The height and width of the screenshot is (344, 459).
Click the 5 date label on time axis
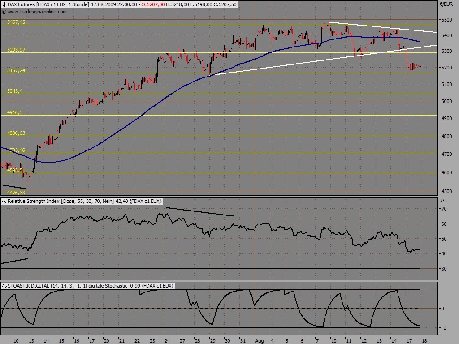[x=286, y=341]
